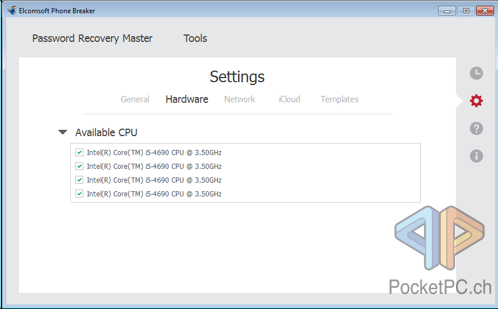Click the Elcomsoft Phone Breaker title icon
498x309 pixels.
[x=12, y=10]
